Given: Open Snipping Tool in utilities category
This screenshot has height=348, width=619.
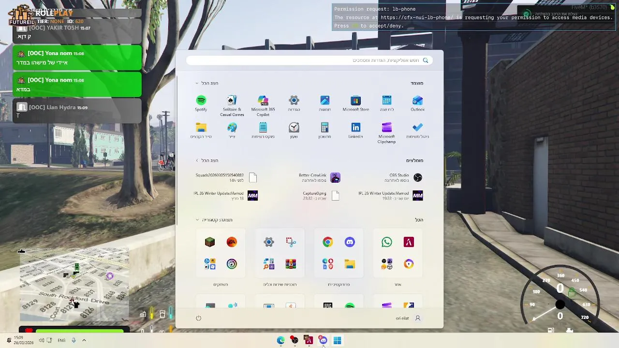Looking at the screenshot, I should 291,242.
